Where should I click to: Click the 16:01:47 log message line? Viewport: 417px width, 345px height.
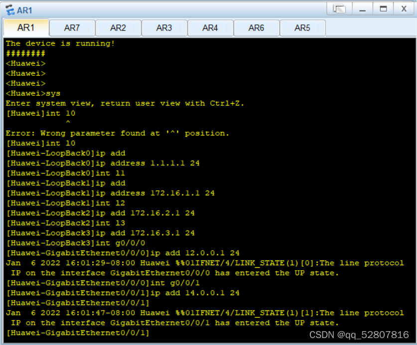[x=205, y=318]
